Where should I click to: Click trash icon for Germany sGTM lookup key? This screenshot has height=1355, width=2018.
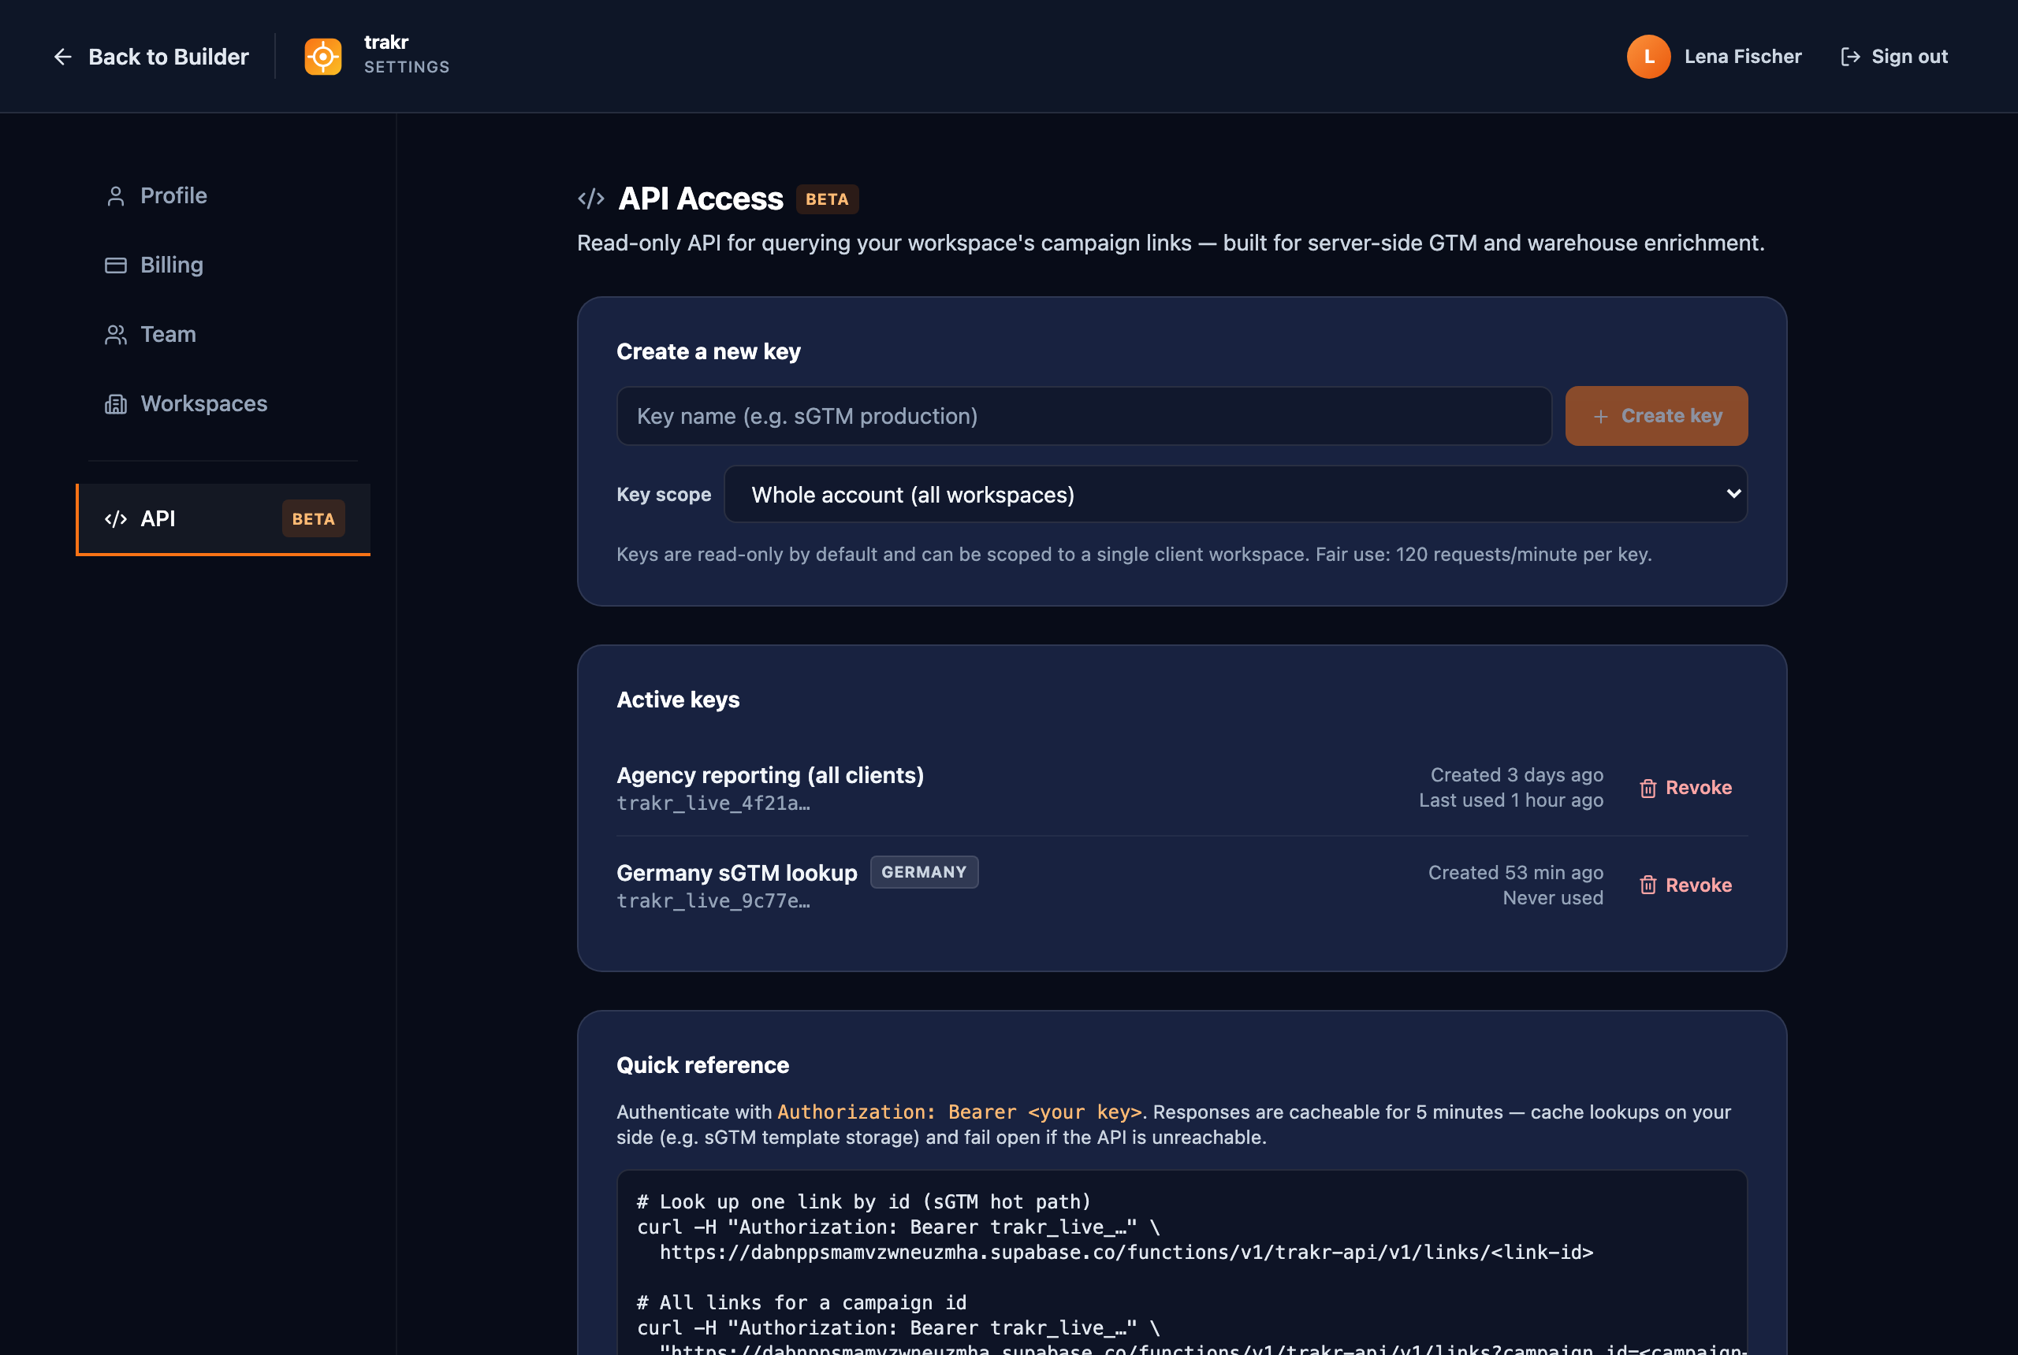1648,885
